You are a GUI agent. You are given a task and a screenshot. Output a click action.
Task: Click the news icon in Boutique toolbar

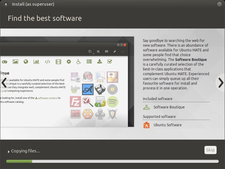[x=107, y=51]
